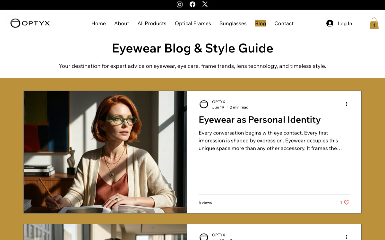Open the Eyewear as Personal Identity article title
The image size is (385, 240).
click(260, 120)
